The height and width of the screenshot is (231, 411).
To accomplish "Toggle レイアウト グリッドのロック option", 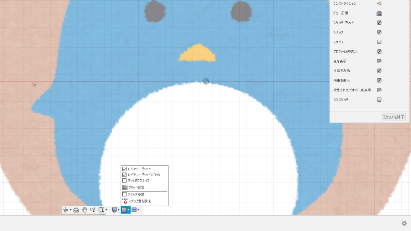I will (x=125, y=175).
